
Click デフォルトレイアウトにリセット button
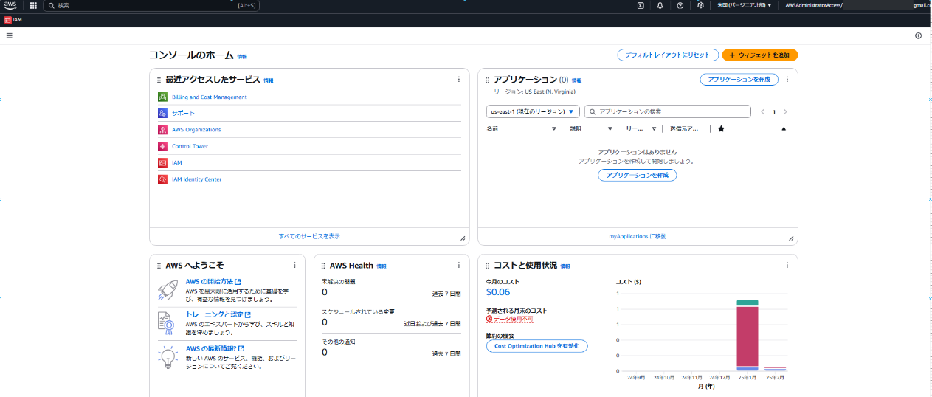668,55
